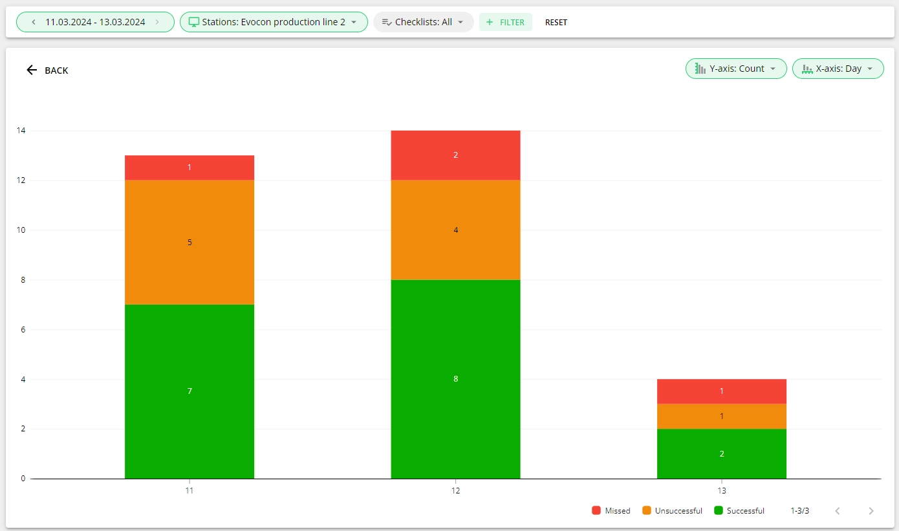Select the orange Unsuccessful segment for day 11
Screen dimensions: 899x531
coord(190,243)
